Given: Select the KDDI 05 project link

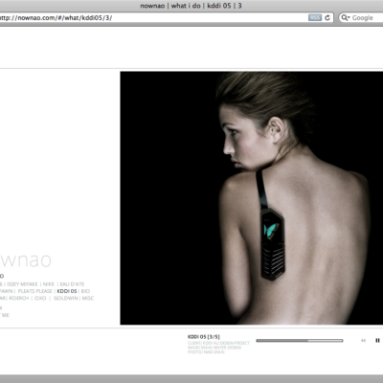Looking at the screenshot, I should point(67,291).
